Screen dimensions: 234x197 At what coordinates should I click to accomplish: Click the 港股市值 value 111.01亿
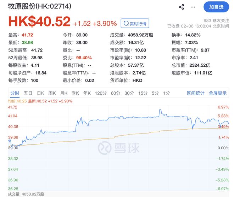point(203,73)
